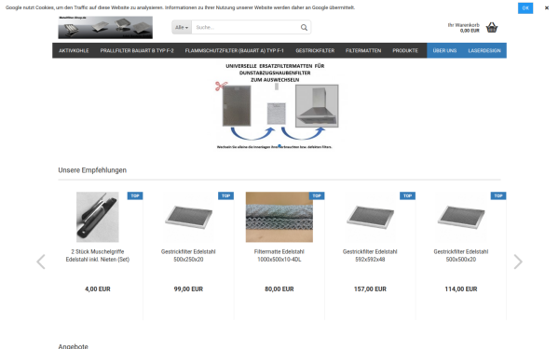Click the 4,00 EUR price
Viewport: 559px width, 349px height.
pos(97,289)
